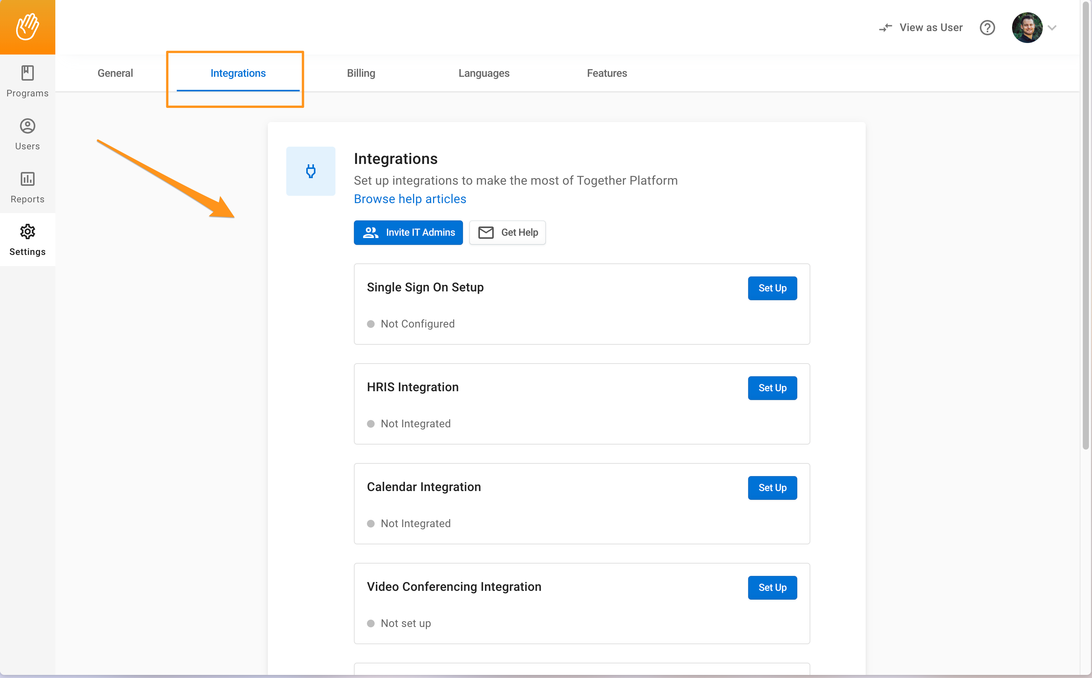The width and height of the screenshot is (1092, 678).
Task: Expand the profile account dropdown chevron
Action: (x=1053, y=27)
